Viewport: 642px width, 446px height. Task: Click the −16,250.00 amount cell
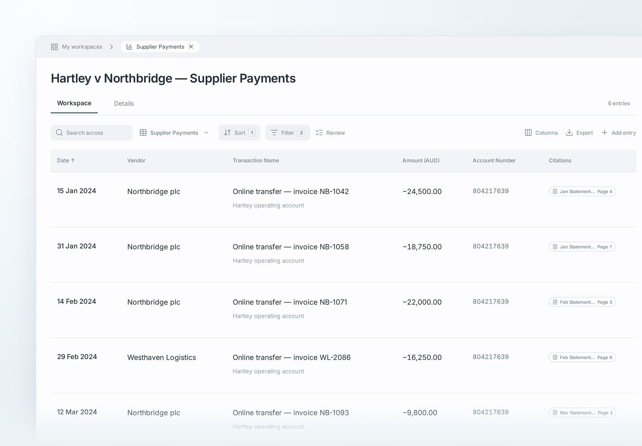click(422, 358)
